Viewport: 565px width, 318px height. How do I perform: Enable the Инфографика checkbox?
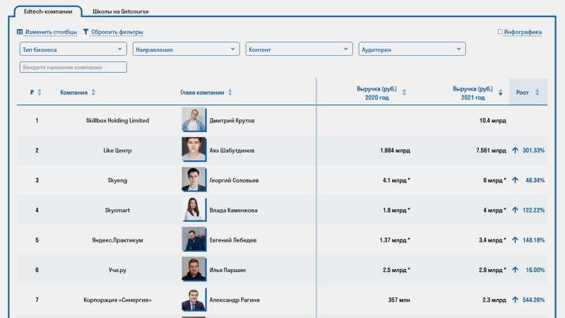(501, 32)
